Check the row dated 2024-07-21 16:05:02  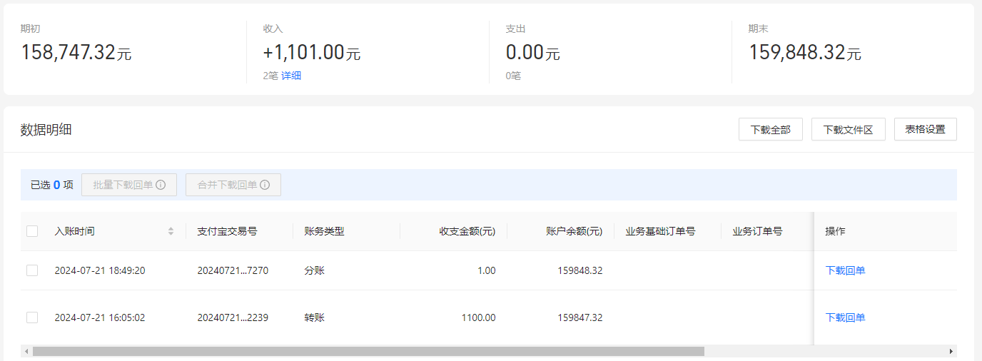pyautogui.click(x=32, y=317)
